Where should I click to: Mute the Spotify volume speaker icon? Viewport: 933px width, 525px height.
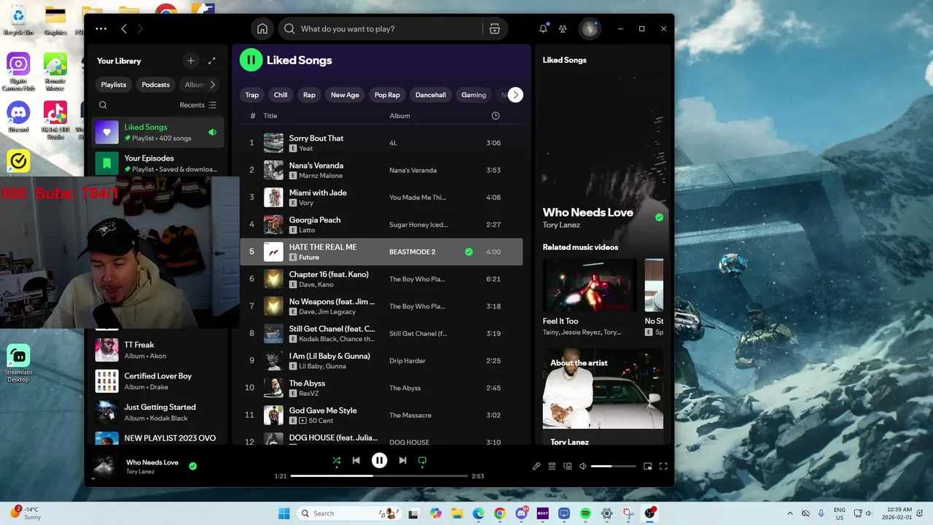[582, 466]
